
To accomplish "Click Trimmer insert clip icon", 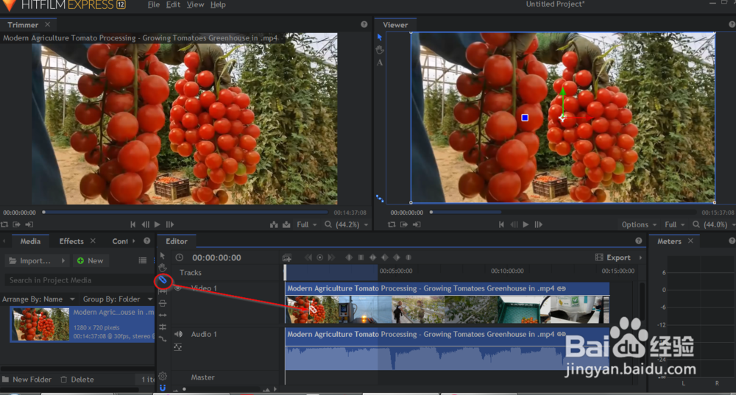I will (x=274, y=224).
